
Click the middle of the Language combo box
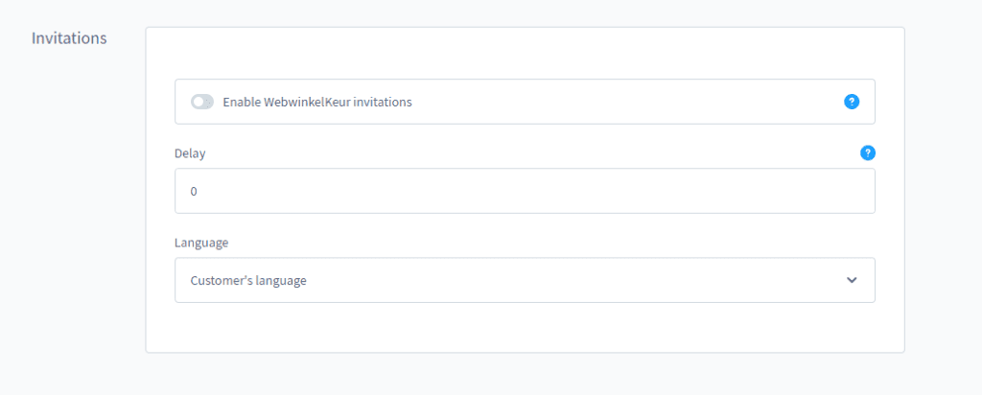tap(524, 280)
